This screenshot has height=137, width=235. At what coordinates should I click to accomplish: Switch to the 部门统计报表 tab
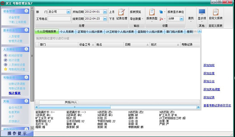click(175, 32)
